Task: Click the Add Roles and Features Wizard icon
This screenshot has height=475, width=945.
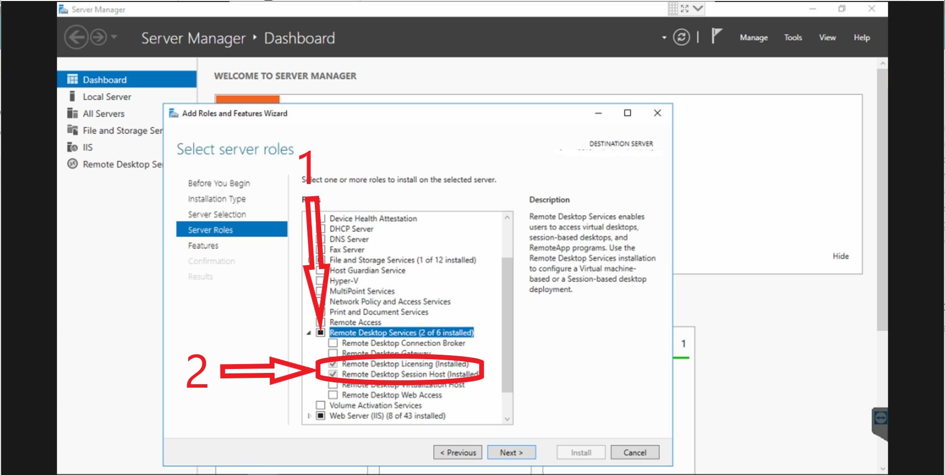Action: pos(174,113)
